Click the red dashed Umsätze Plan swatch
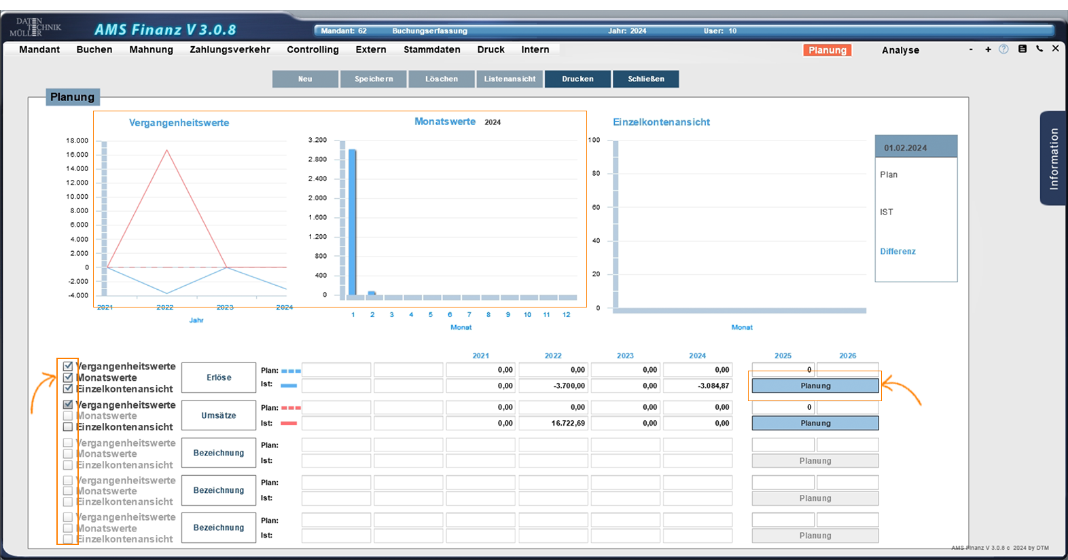The image size is (1068, 560). 291,408
